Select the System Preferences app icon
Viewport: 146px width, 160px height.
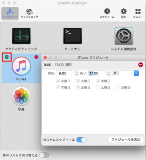click(124, 36)
